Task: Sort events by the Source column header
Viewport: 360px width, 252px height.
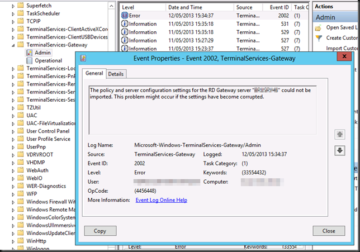Action: pos(248,7)
